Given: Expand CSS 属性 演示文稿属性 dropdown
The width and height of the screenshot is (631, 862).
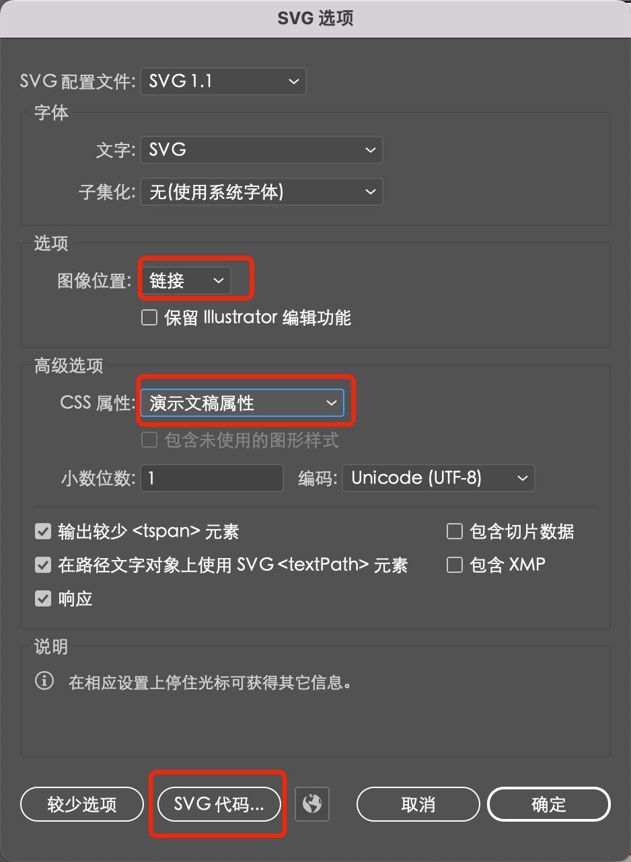Looking at the screenshot, I should tap(242, 403).
